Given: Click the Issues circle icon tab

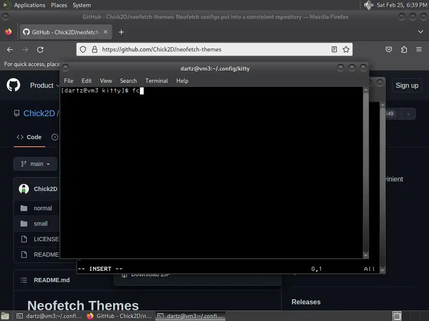Looking at the screenshot, I should pos(55,137).
